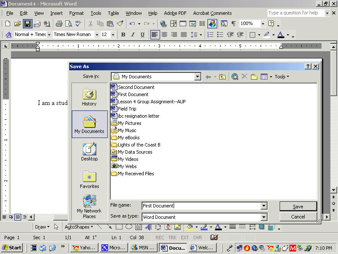Expand the Save in location dropdown
Viewport: 338px width, 254px height.
click(x=197, y=77)
